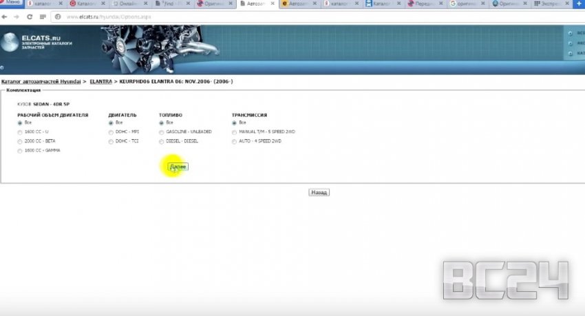Image resolution: width=585 pixels, height=316 pixels.
Task: Follow the ELANTRA breadcrumb link
Action: (100, 82)
